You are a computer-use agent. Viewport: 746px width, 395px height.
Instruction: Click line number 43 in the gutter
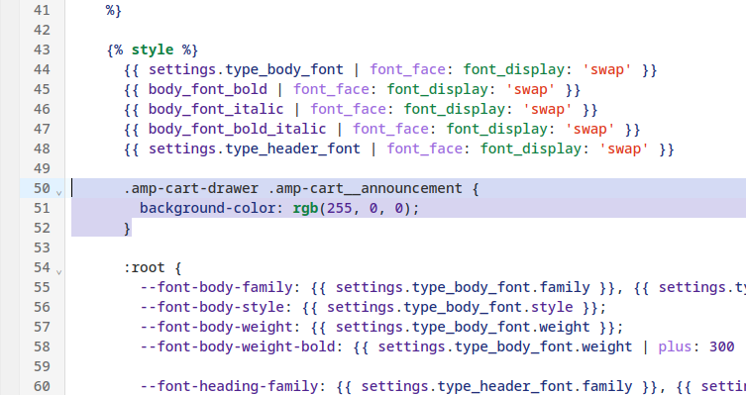coord(42,49)
